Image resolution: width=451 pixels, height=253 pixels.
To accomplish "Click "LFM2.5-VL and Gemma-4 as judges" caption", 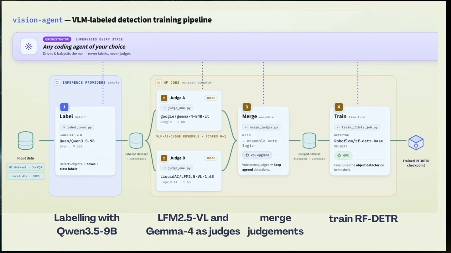I will click(193, 224).
